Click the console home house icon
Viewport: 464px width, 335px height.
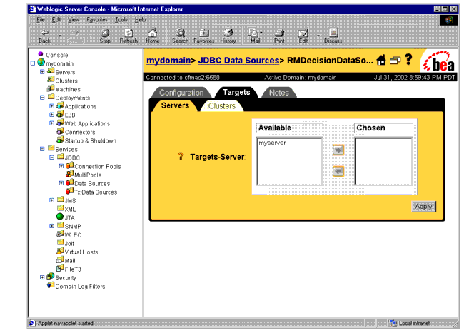click(381, 60)
